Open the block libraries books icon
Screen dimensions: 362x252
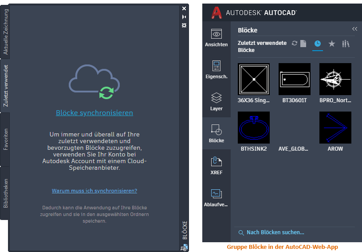(x=346, y=44)
